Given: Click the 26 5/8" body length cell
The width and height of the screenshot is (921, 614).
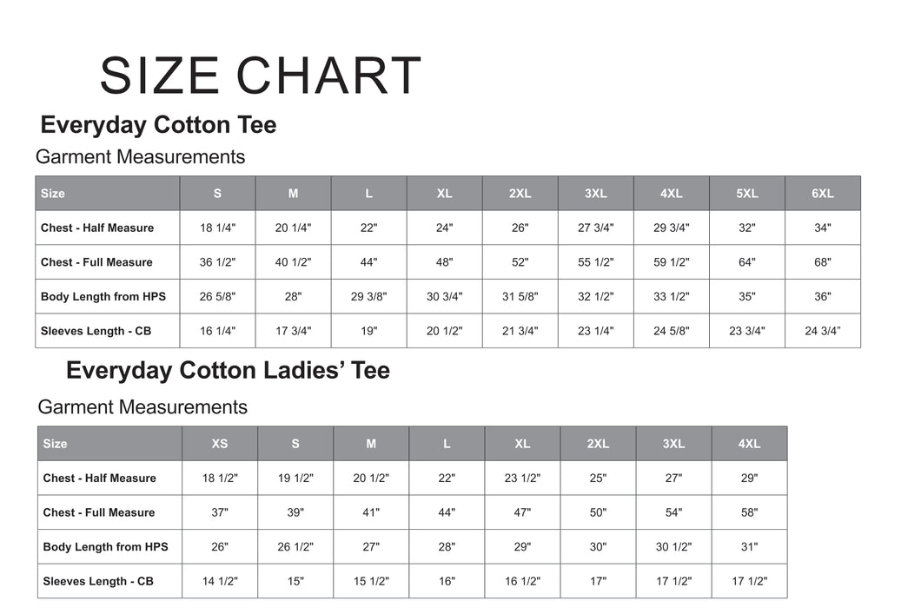Looking at the screenshot, I should [x=217, y=297].
